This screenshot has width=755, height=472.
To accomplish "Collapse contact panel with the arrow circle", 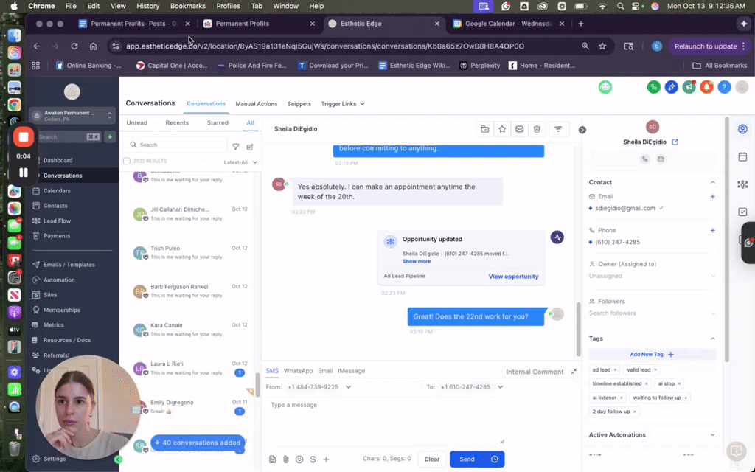I will [582, 130].
